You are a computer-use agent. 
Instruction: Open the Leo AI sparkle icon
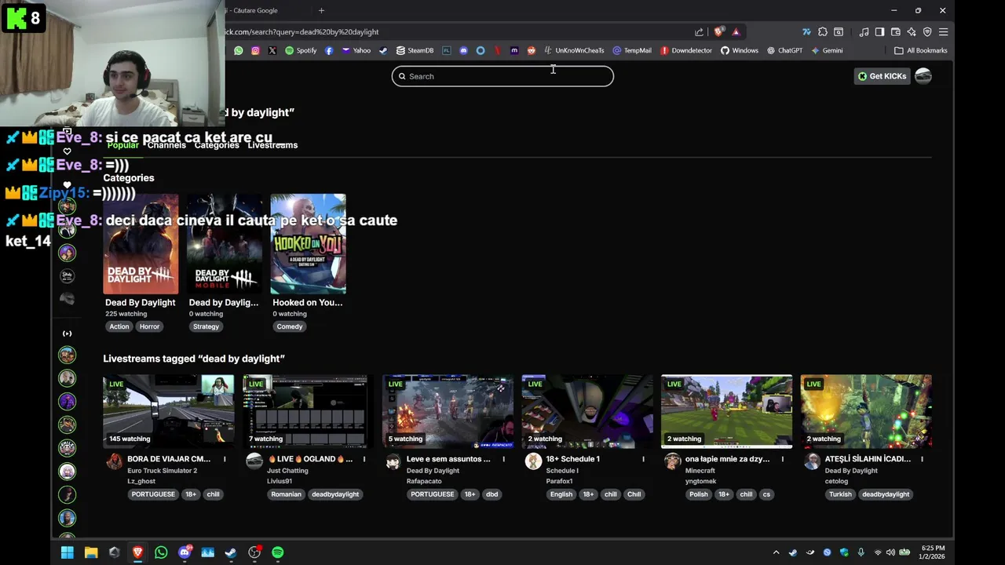[912, 32]
